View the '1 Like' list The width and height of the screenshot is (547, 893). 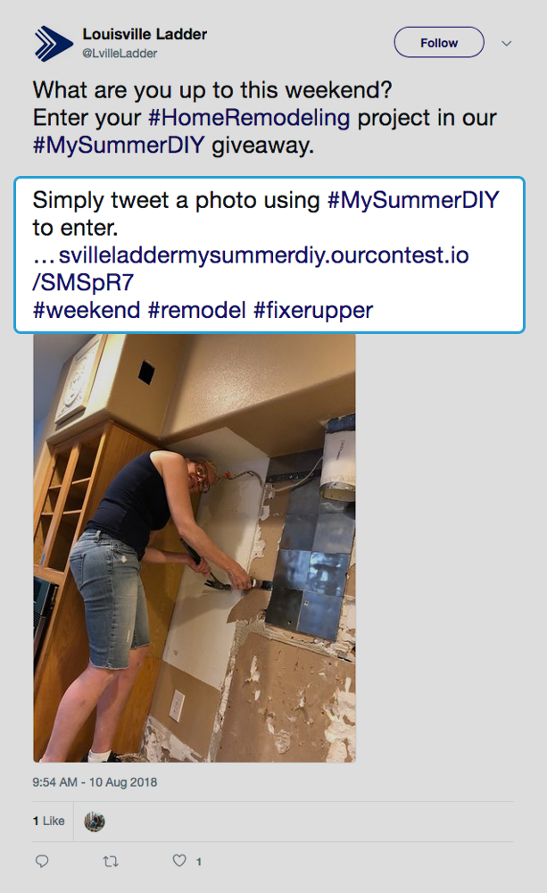click(48, 821)
